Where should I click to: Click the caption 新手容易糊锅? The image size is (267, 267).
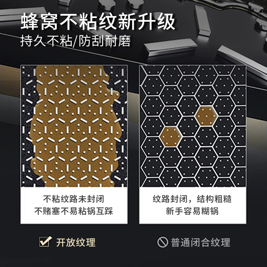pos(192,211)
